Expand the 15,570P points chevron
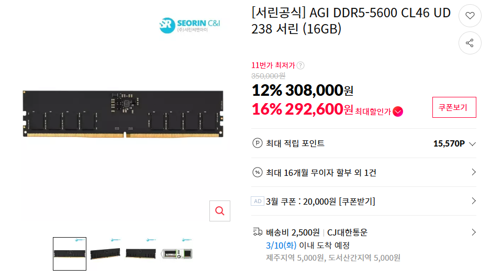This screenshot has width=502, height=279. click(x=472, y=144)
